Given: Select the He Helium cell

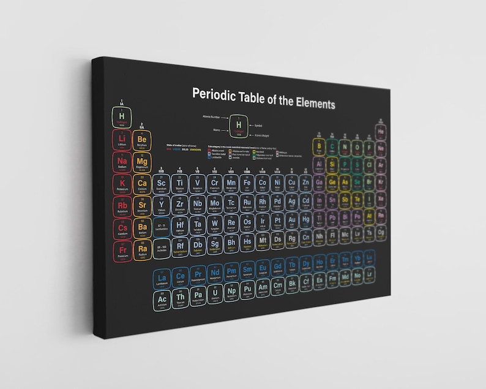Looking at the screenshot, I should [381, 132].
